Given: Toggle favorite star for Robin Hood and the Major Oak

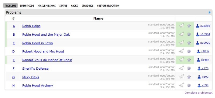Looking at the screenshot, I should click(189, 34).
